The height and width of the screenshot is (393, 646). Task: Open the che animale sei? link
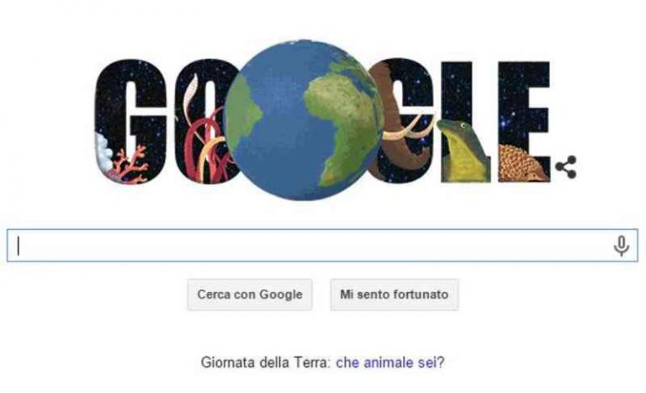pyautogui.click(x=390, y=363)
